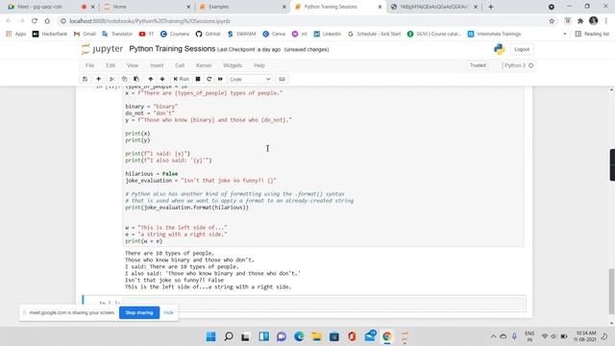
Task: Open the View menu
Action: click(133, 65)
